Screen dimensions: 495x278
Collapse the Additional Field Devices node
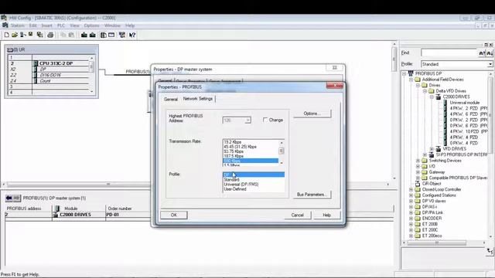[x=411, y=80]
